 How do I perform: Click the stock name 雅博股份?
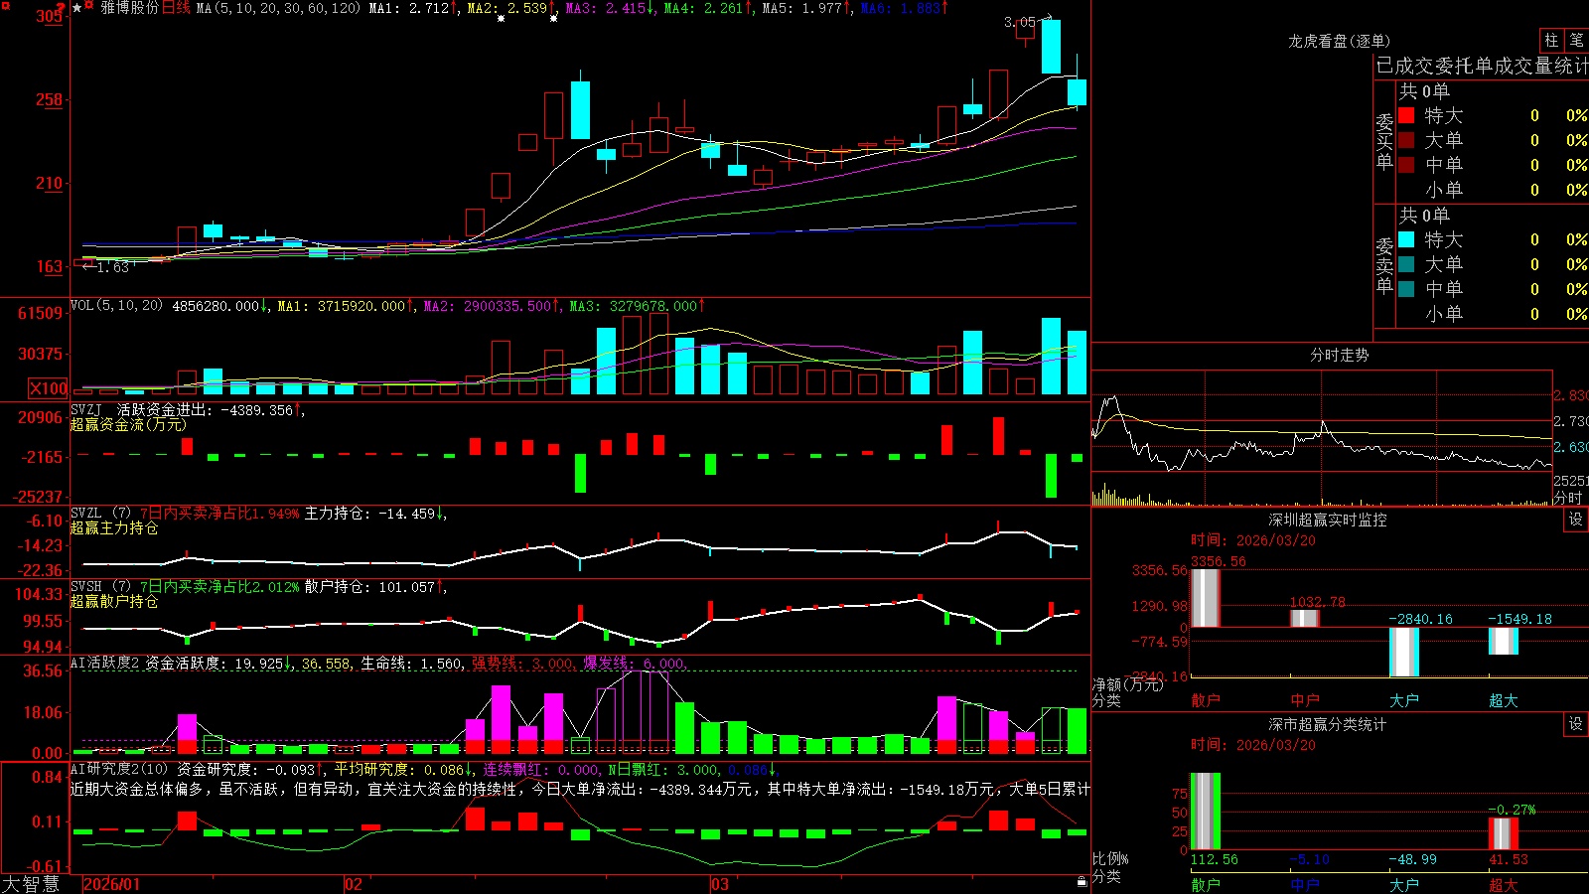(x=129, y=8)
